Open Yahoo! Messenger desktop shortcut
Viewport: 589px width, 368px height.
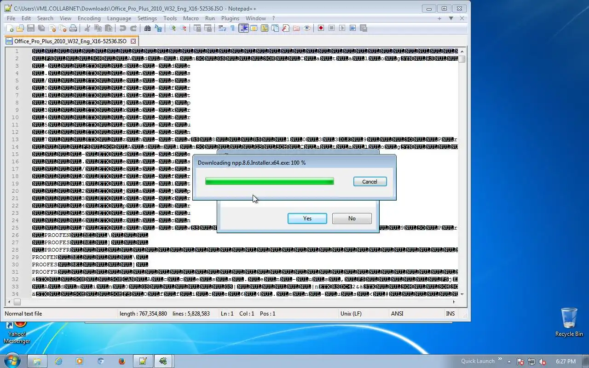[17, 333]
